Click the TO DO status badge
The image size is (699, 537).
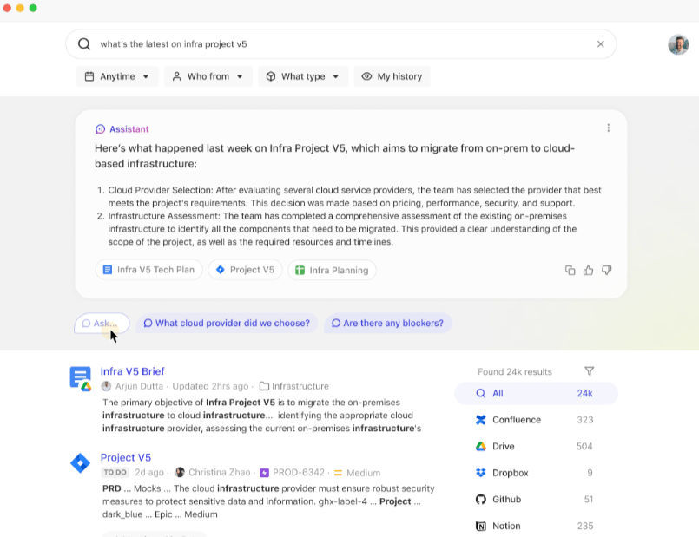pyautogui.click(x=115, y=473)
